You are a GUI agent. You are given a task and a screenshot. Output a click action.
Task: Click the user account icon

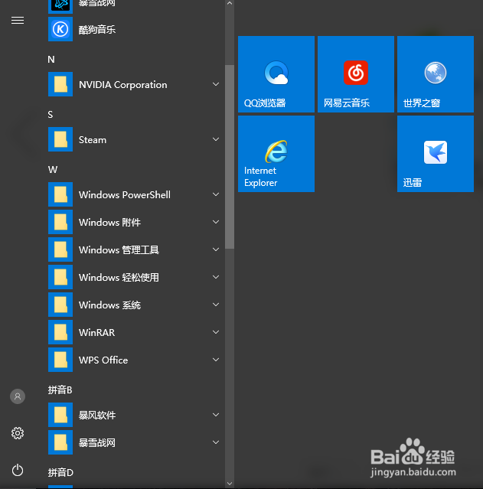pyautogui.click(x=18, y=396)
